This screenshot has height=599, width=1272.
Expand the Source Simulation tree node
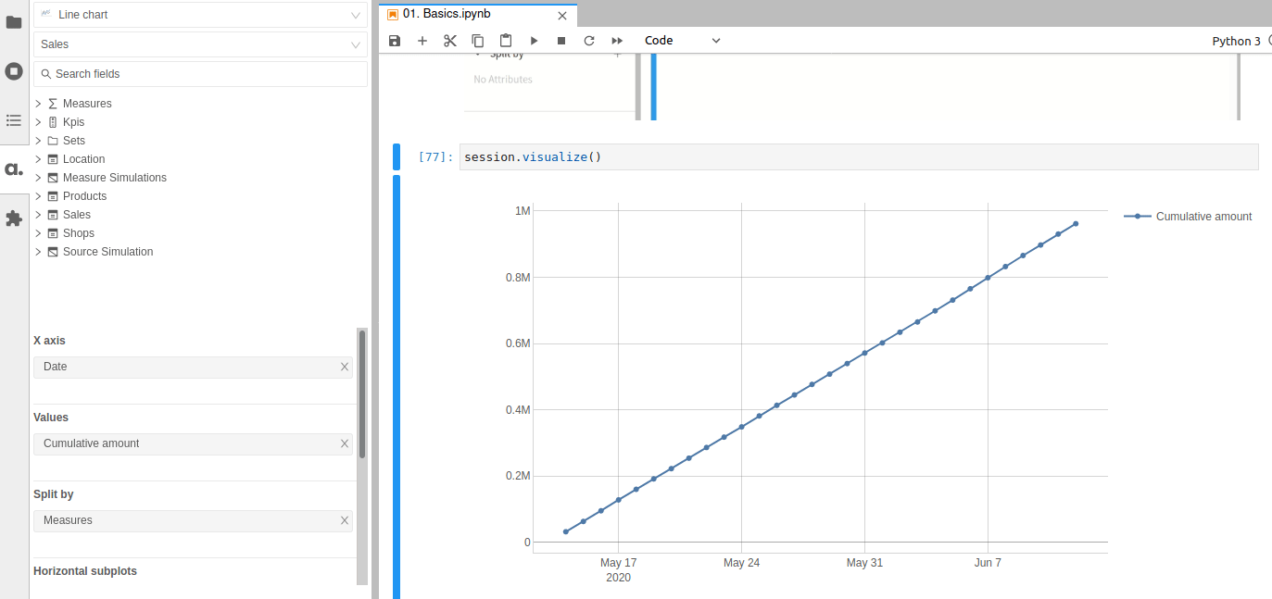click(x=38, y=252)
